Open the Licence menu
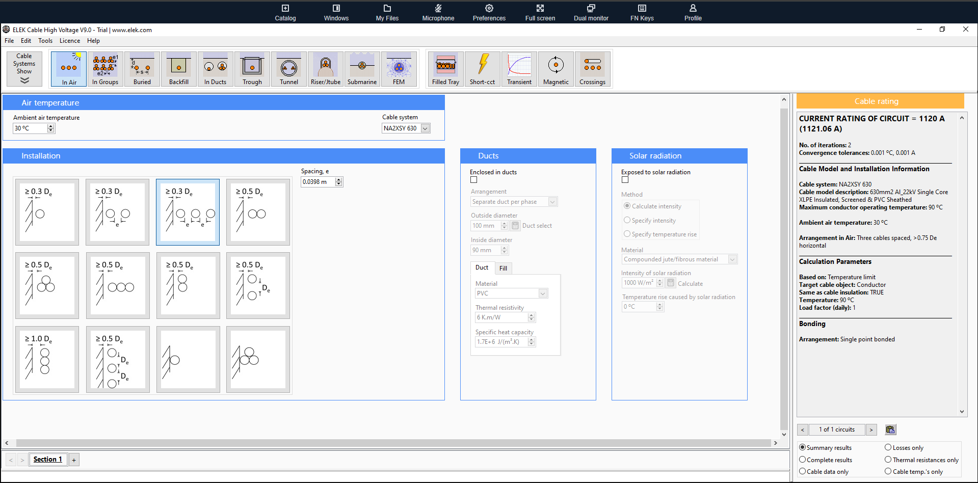Screen dimensions: 978x483 coord(70,41)
